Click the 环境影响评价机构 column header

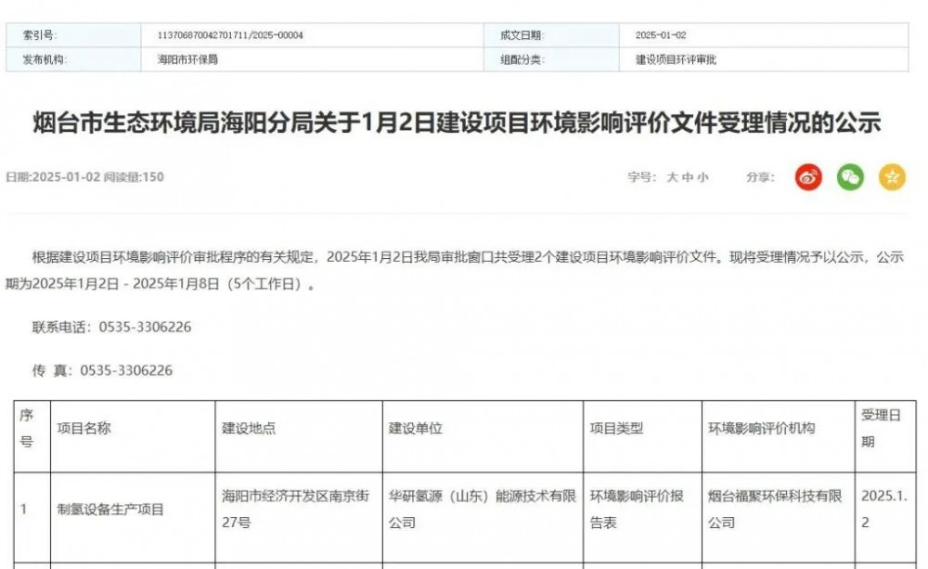[x=761, y=428]
